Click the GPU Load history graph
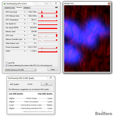Viewport: 113px width, 116px height. (48, 35)
